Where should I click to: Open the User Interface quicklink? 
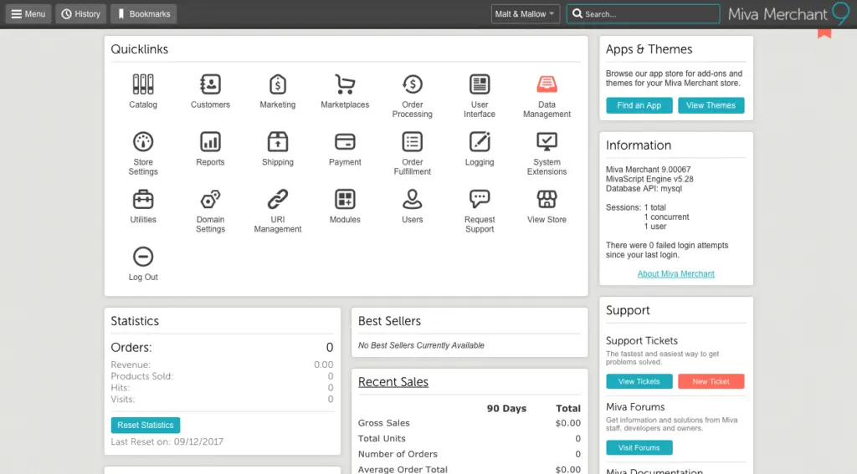(x=480, y=96)
